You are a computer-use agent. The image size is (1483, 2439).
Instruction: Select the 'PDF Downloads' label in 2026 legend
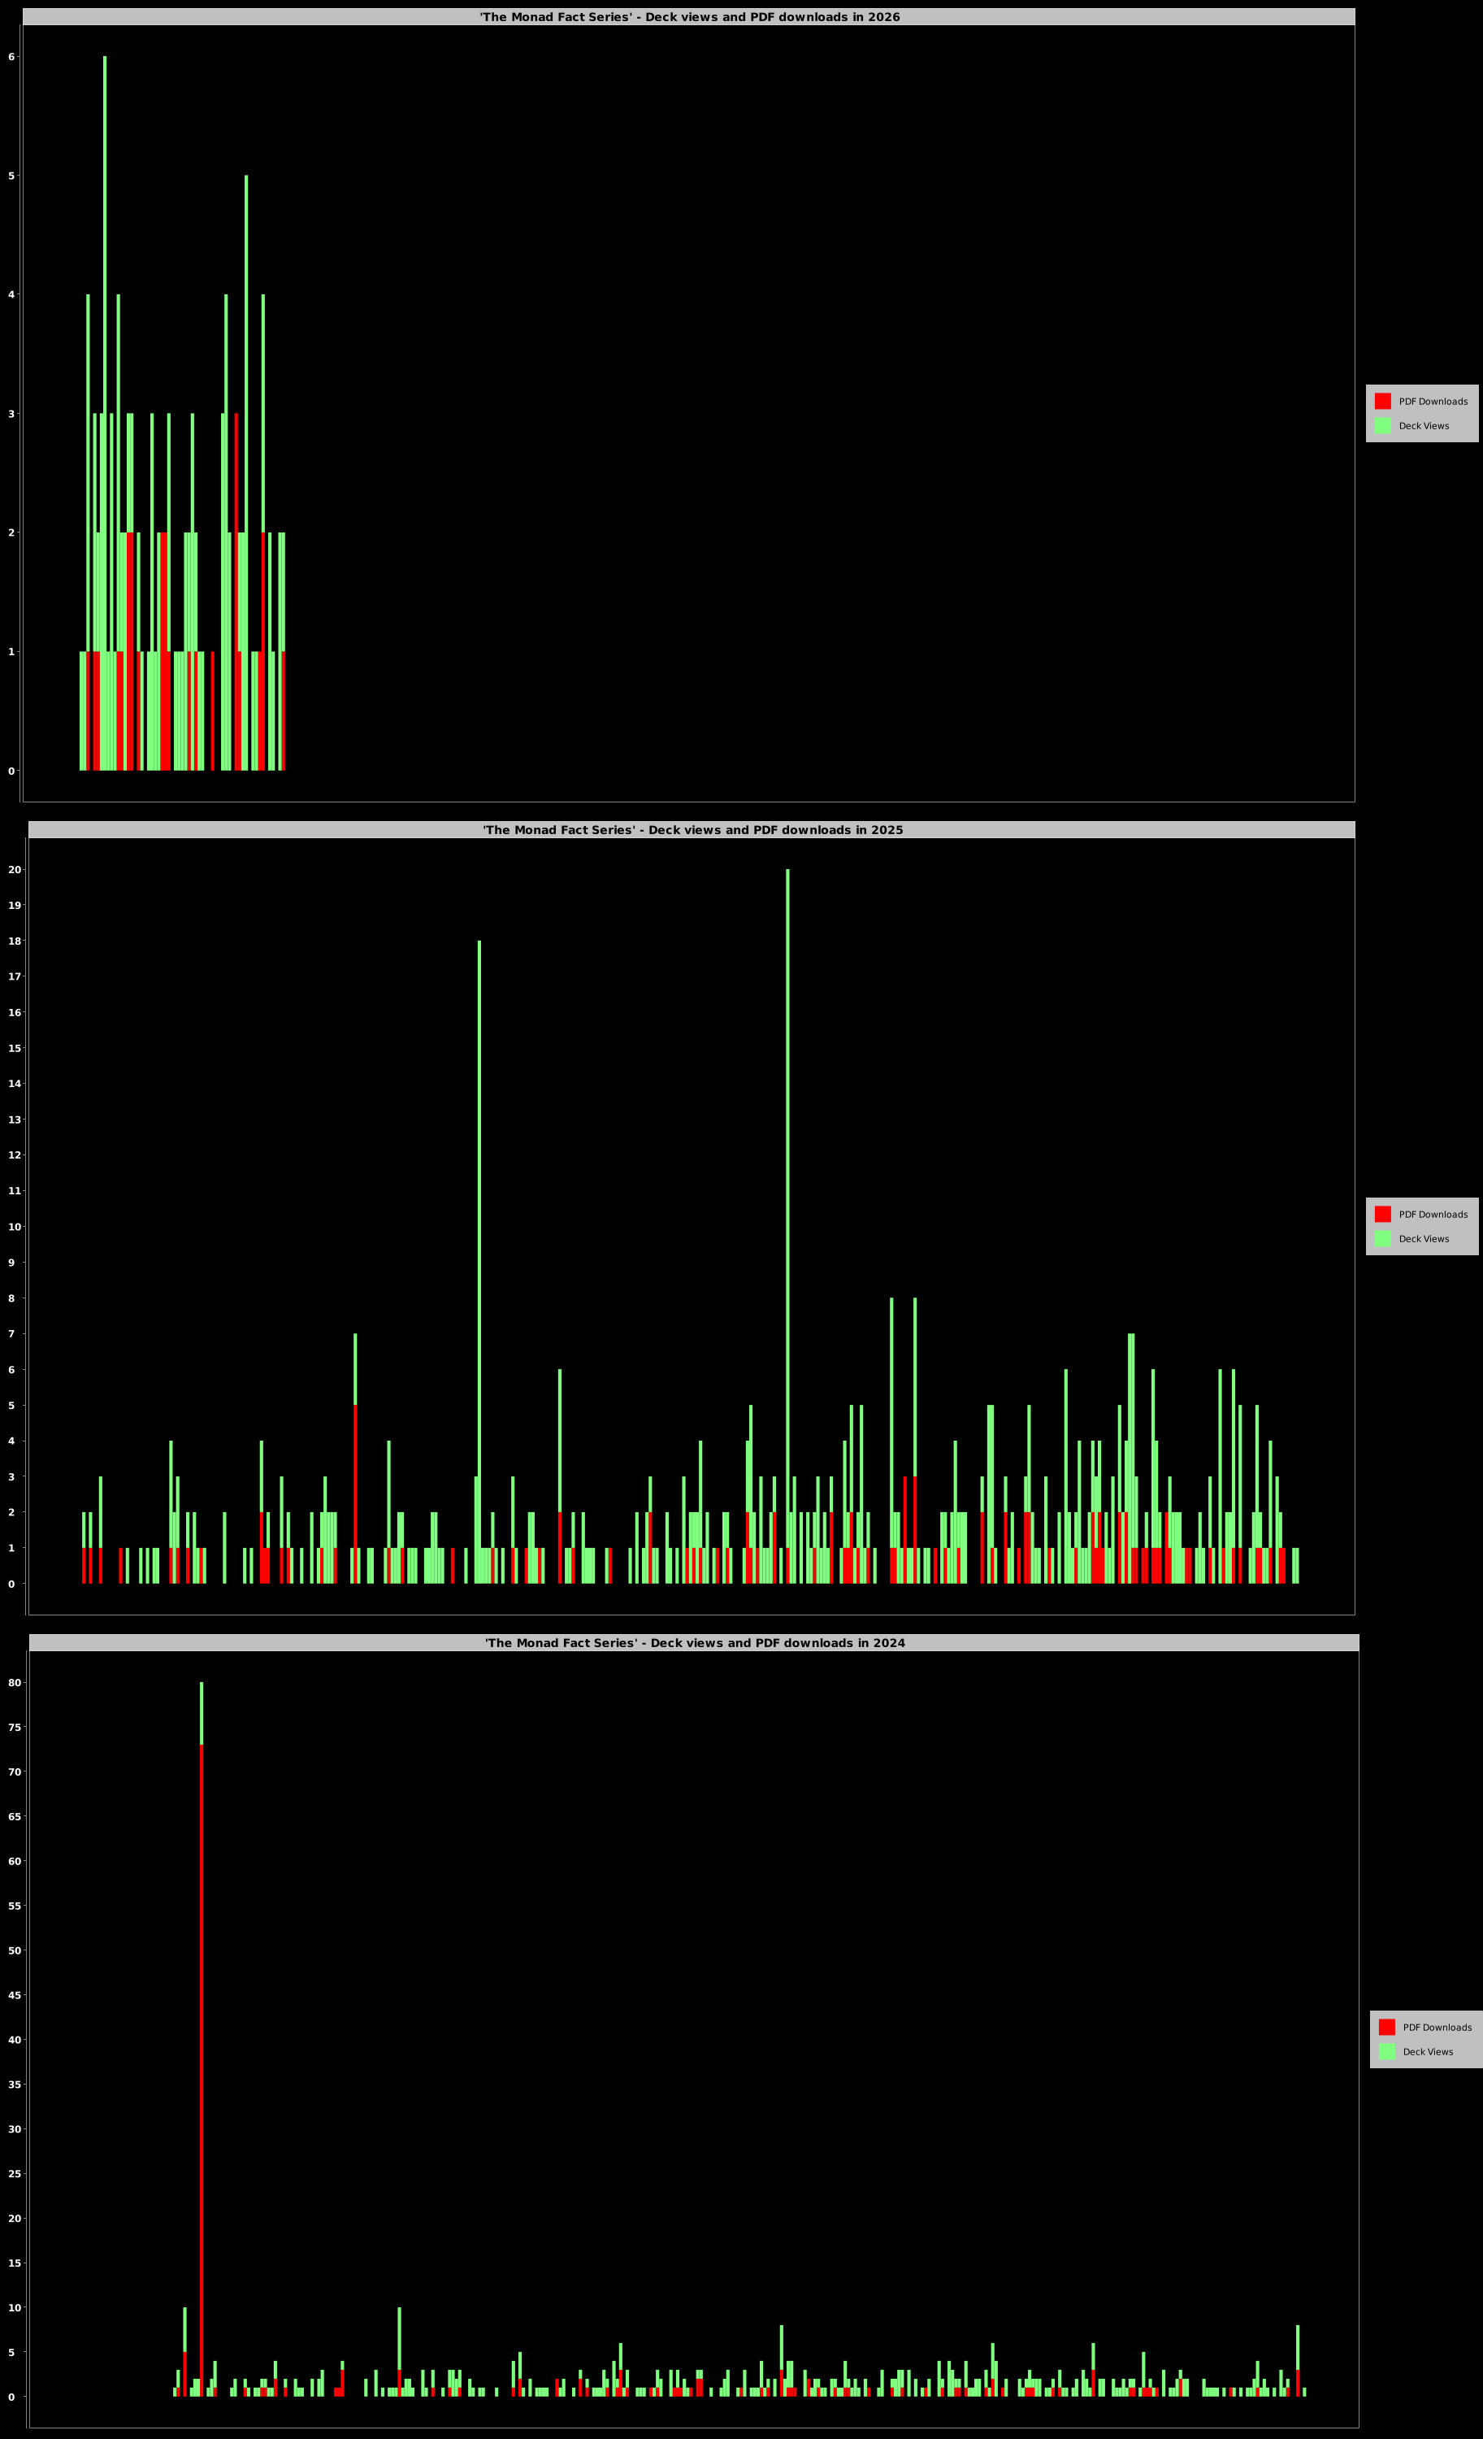tap(1433, 401)
